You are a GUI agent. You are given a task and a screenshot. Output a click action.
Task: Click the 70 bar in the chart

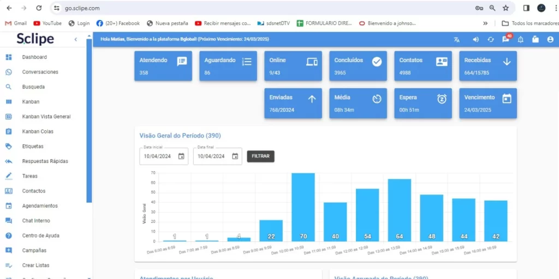(303, 207)
